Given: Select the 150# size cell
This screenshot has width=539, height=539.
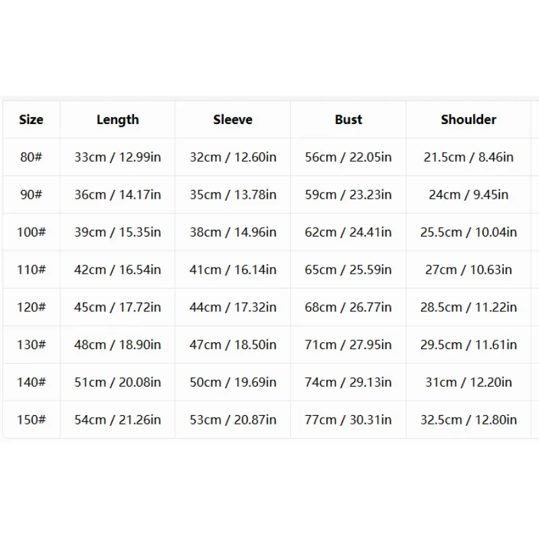Looking at the screenshot, I should pos(31,419).
